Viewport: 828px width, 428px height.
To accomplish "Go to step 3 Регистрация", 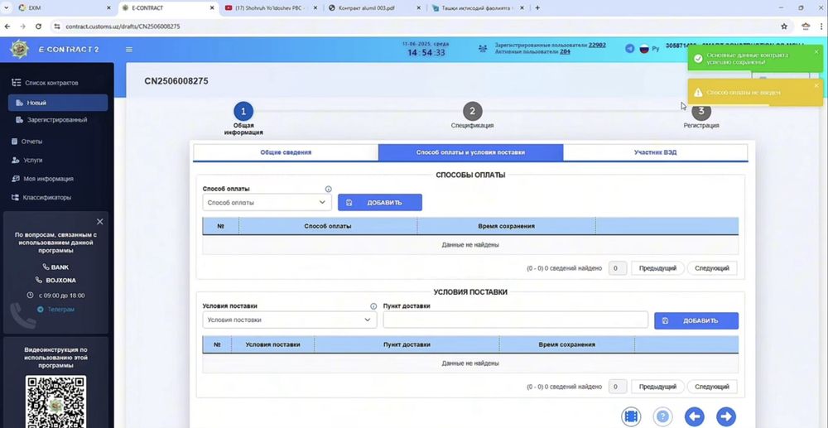I will tap(701, 112).
